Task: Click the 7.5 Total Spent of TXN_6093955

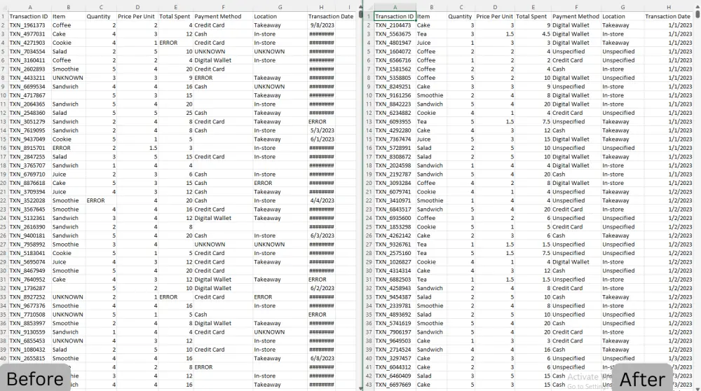Action: click(533, 121)
